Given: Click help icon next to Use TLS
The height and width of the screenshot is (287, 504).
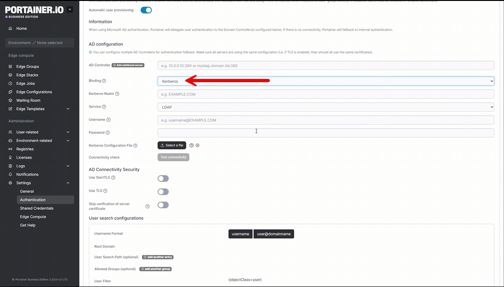Looking at the screenshot, I should pos(105,191).
